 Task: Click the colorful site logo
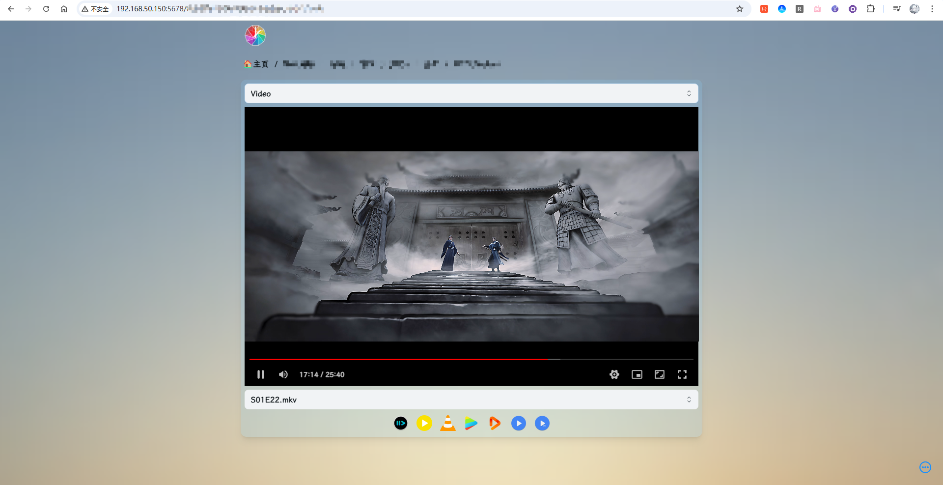tap(255, 35)
